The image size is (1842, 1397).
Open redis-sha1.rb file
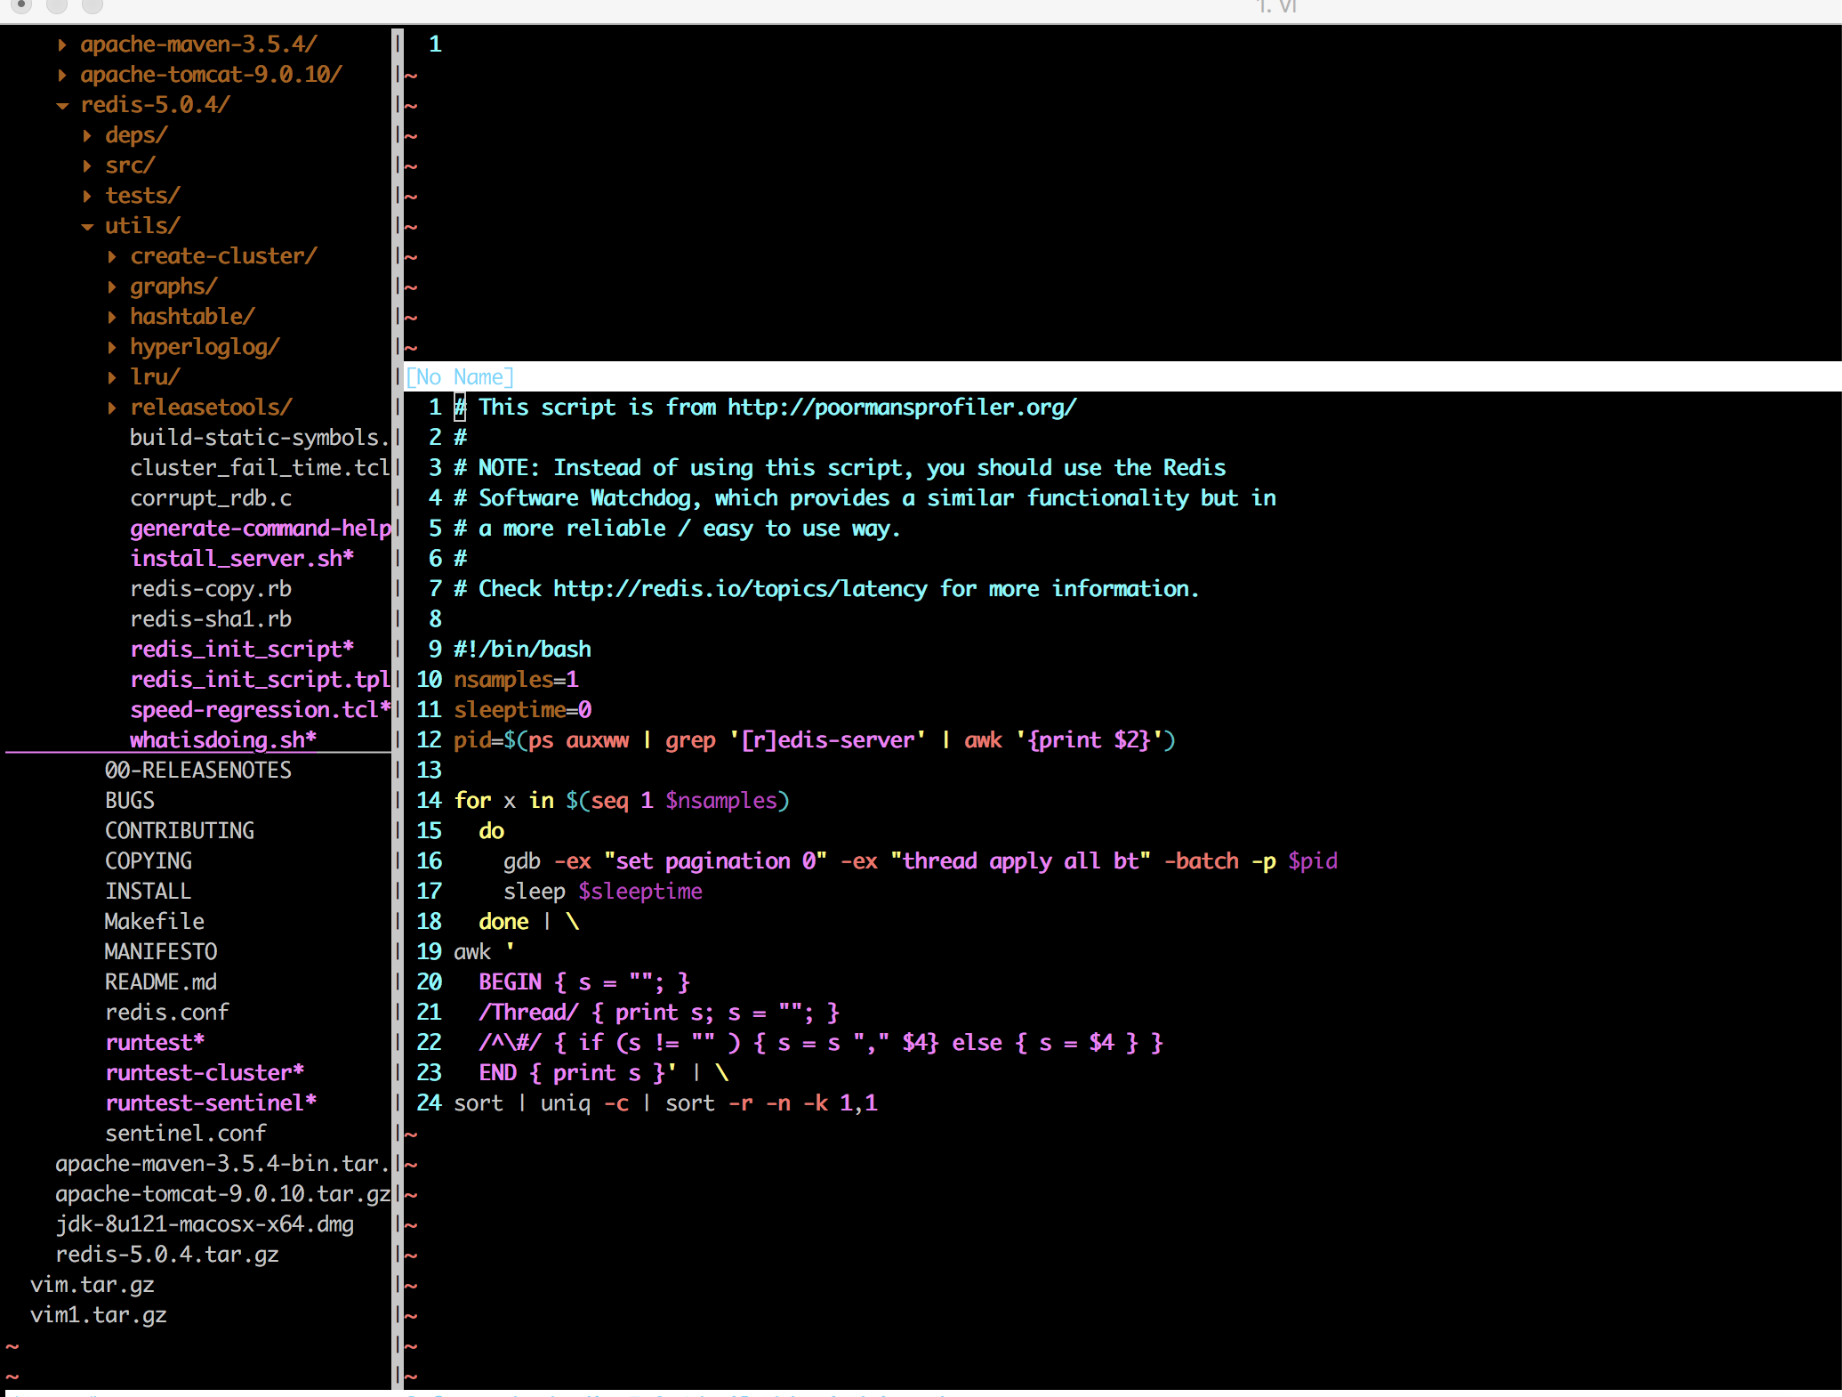211,619
